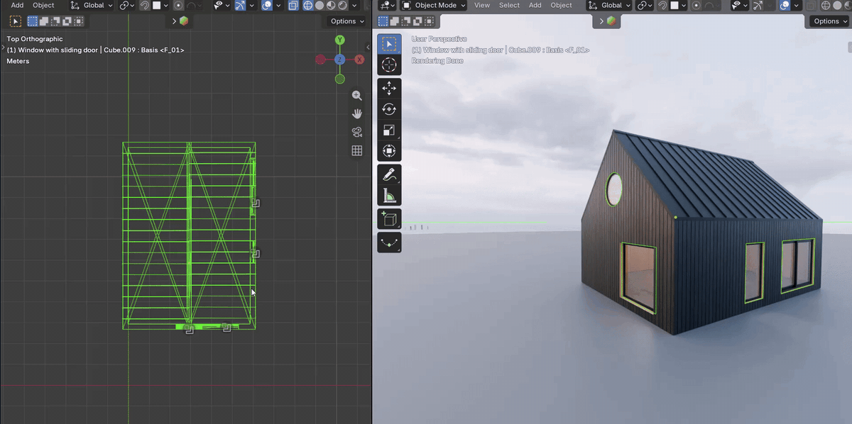852x424 pixels.
Task: Set selection mode to subtract in left viewport
Action: click(x=55, y=21)
